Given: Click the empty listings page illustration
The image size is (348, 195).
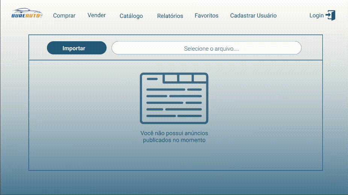Looking at the screenshot, I should [x=174, y=98].
